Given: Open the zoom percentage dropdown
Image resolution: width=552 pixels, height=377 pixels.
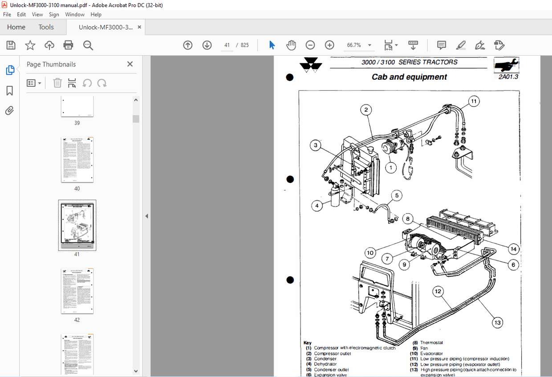Looking at the screenshot, I should pos(369,45).
